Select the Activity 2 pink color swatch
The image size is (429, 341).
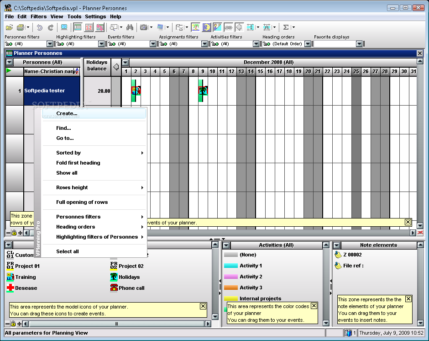coord(230,277)
